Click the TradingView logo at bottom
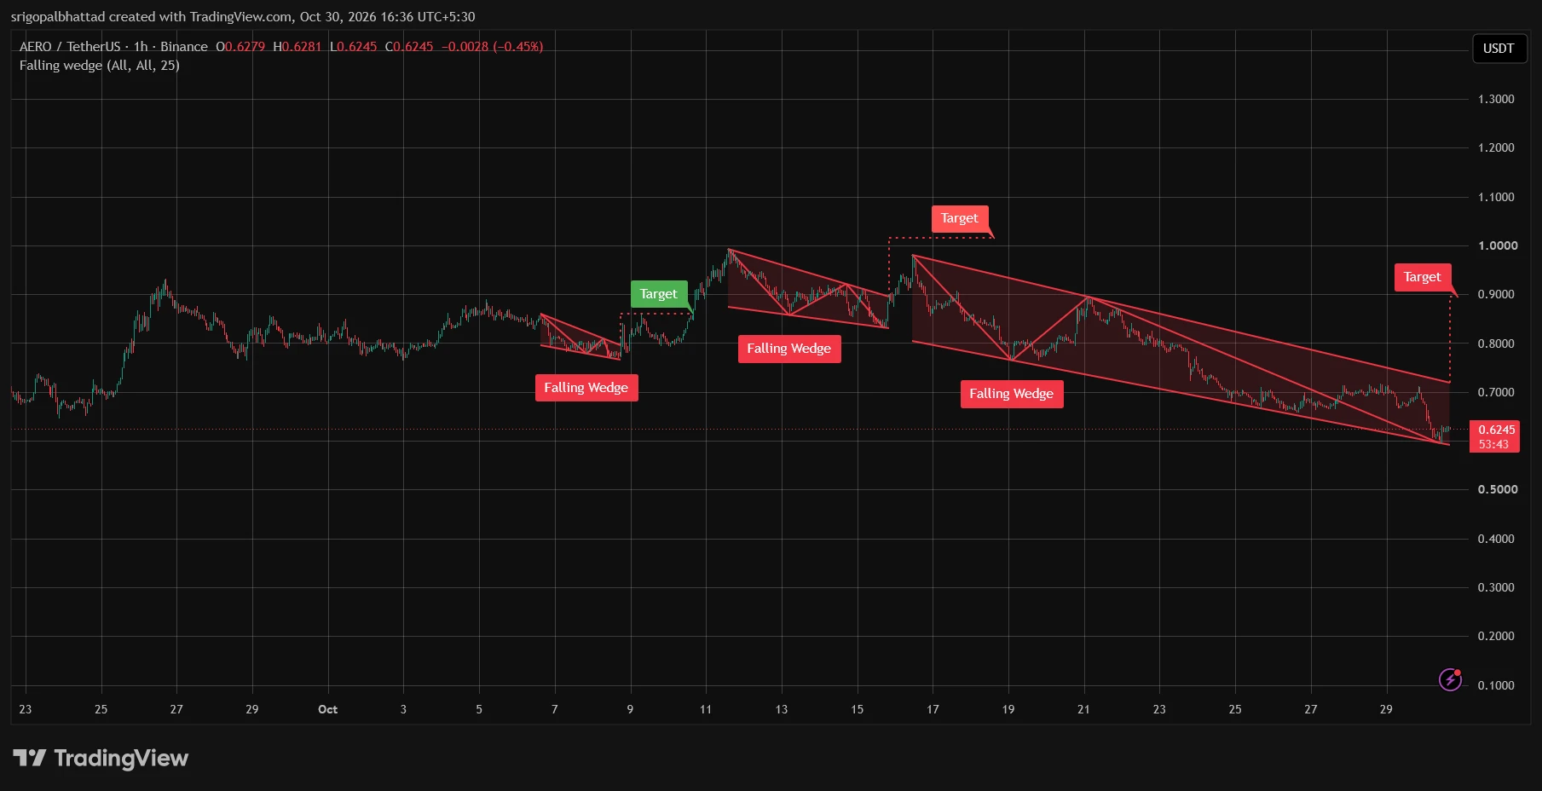Viewport: 1542px width, 791px height. 101,758
